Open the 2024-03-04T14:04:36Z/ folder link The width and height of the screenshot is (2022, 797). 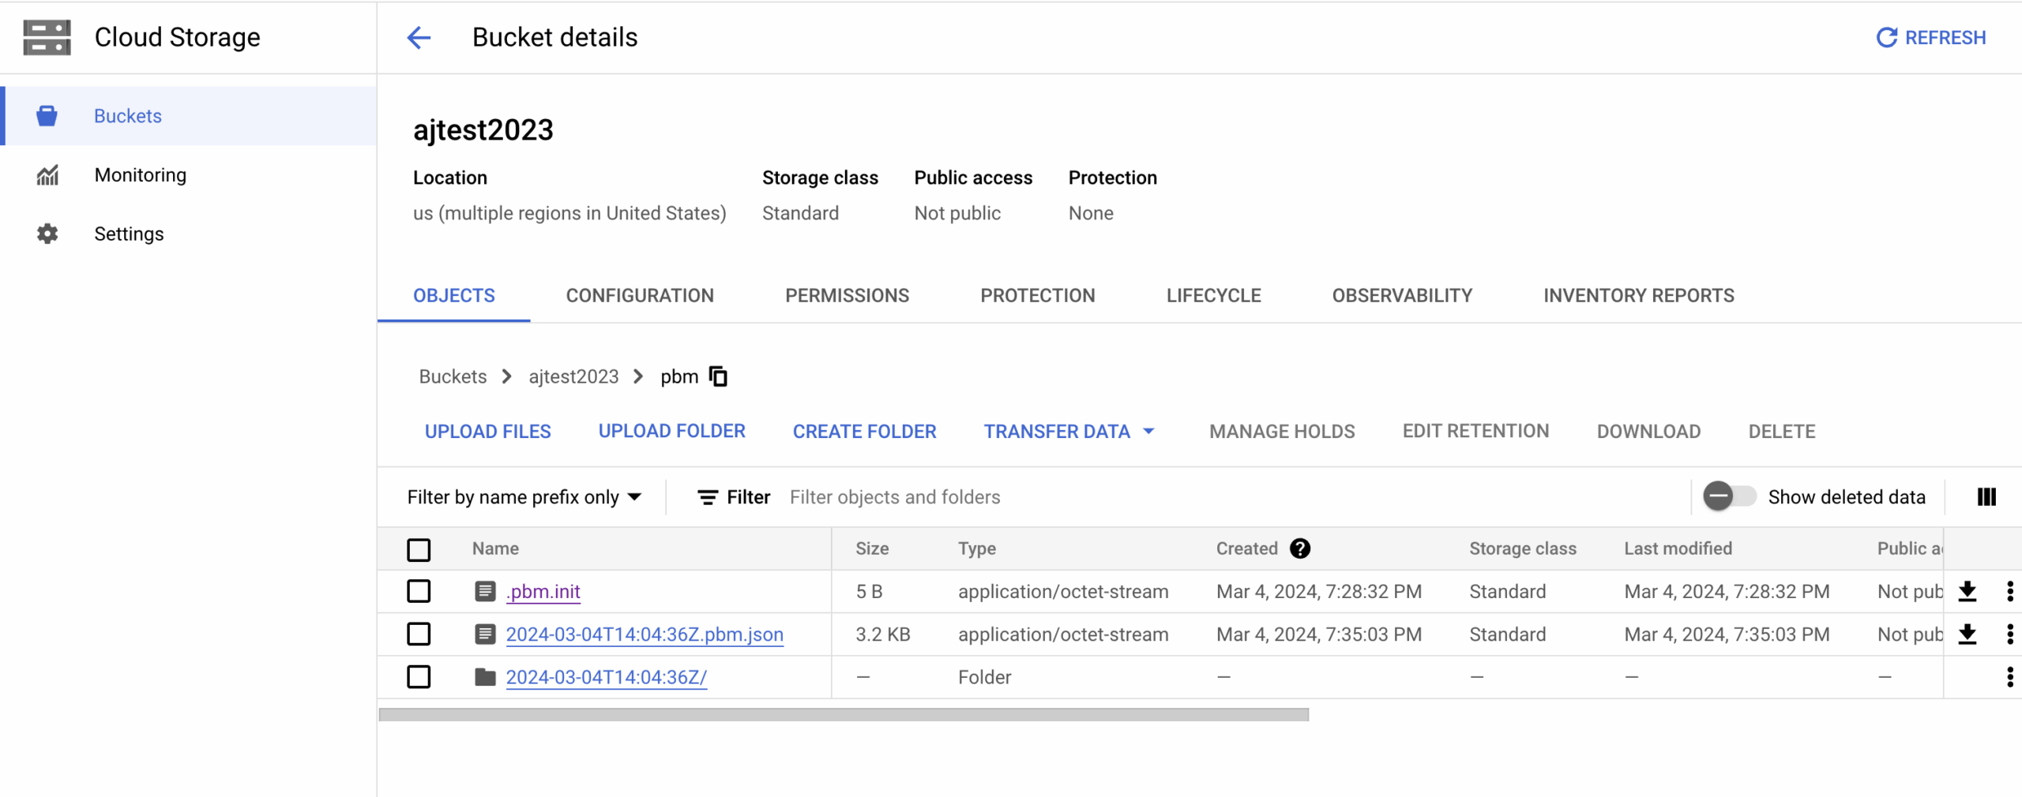click(605, 677)
